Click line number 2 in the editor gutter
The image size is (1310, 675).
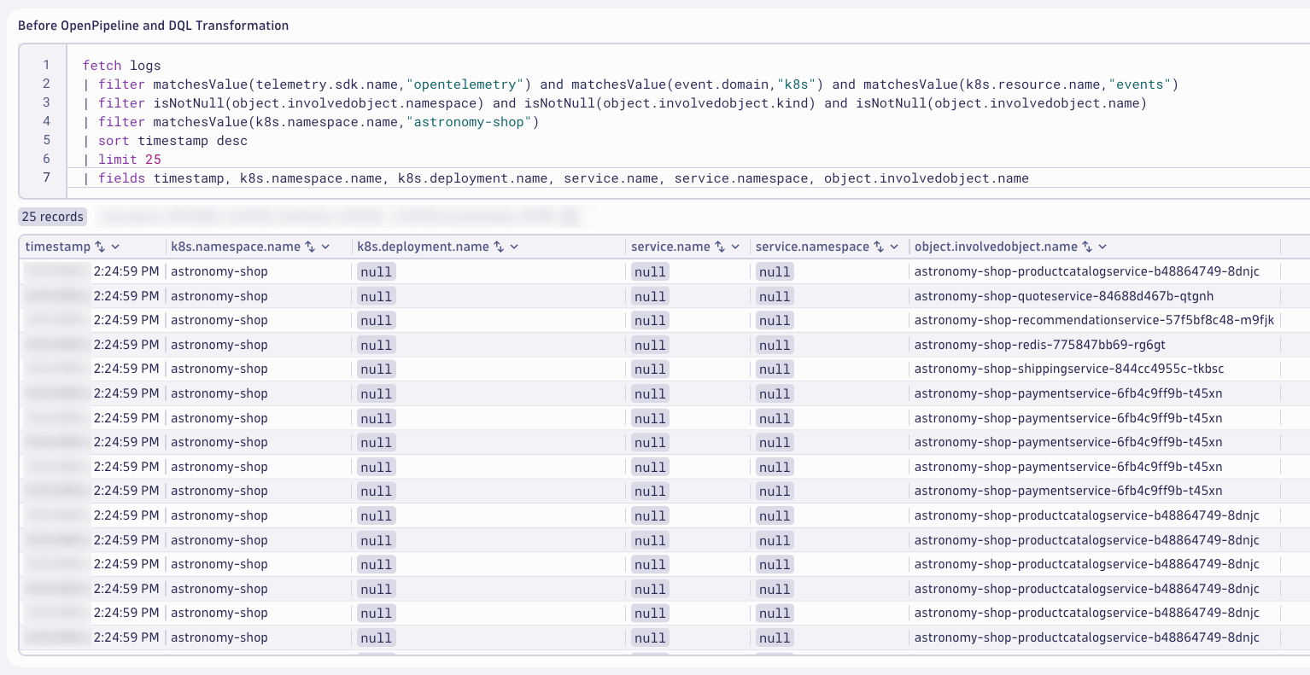click(46, 84)
